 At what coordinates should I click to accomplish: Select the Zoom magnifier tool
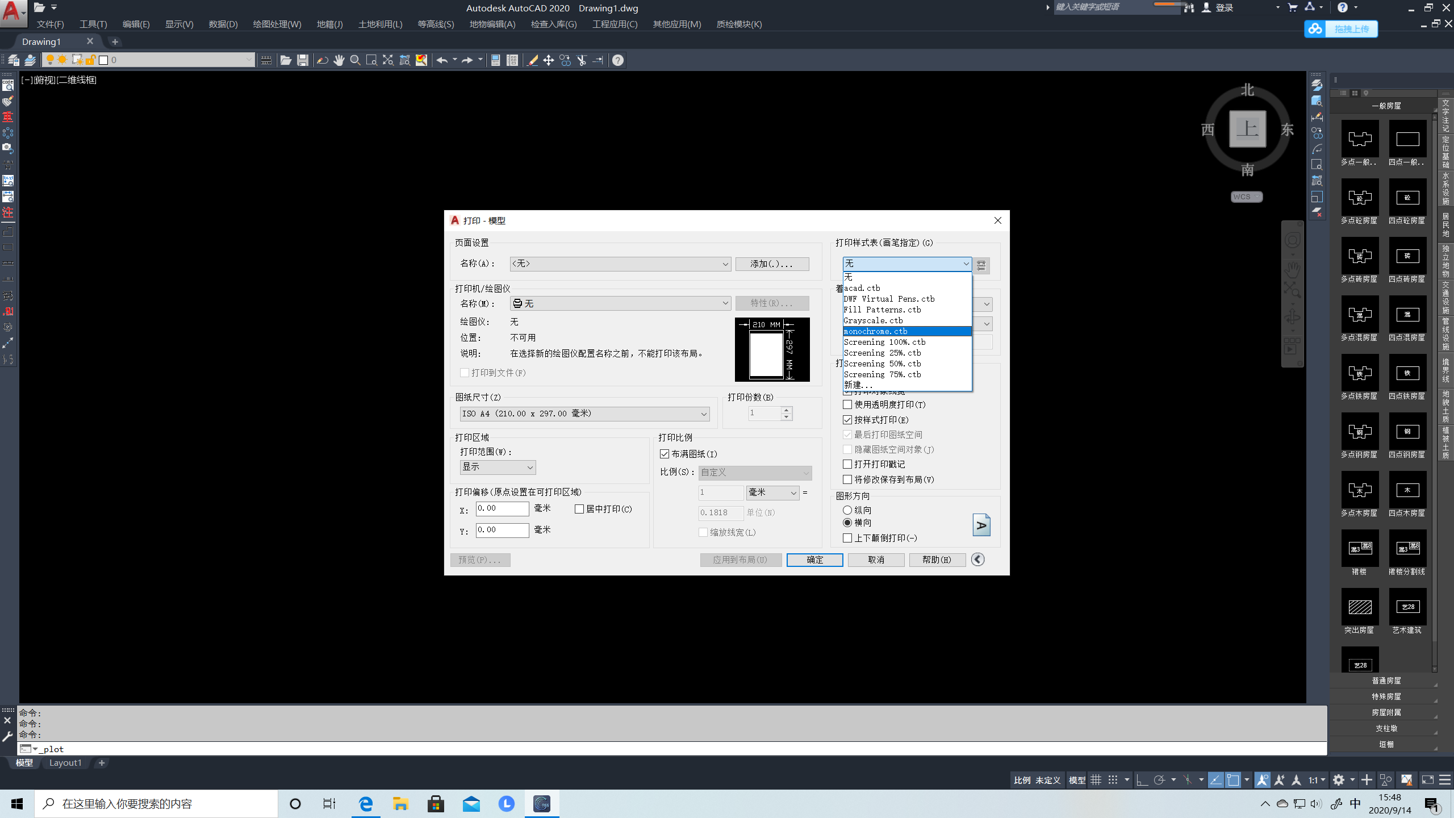click(x=356, y=60)
